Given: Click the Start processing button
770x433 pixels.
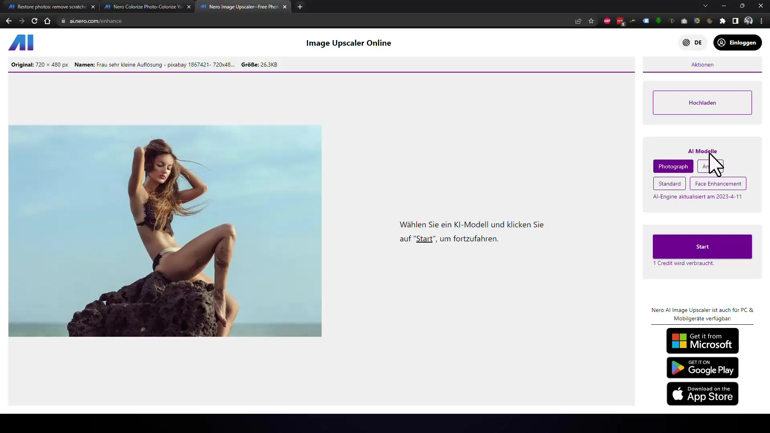Looking at the screenshot, I should click(702, 247).
